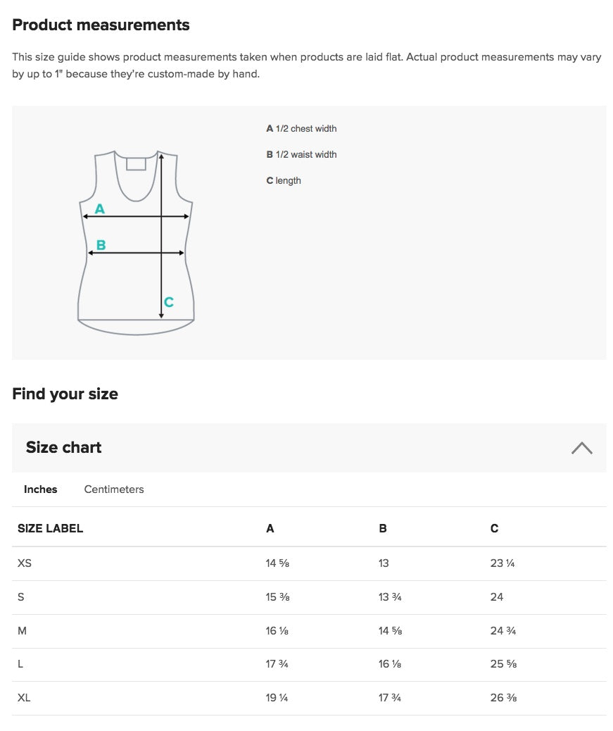Click the teal A chest marker on diagram
The height and width of the screenshot is (731, 613).
[x=100, y=208]
